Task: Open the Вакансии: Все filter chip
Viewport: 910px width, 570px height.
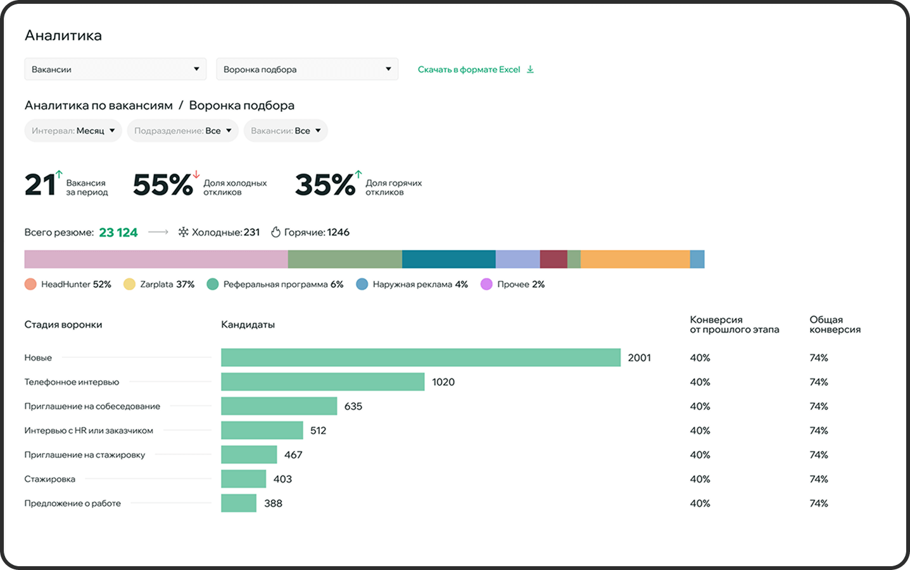Action: (286, 131)
